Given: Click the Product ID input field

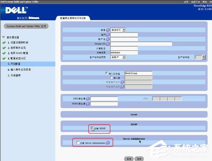Looking at the screenshot, I should tap(141, 44).
